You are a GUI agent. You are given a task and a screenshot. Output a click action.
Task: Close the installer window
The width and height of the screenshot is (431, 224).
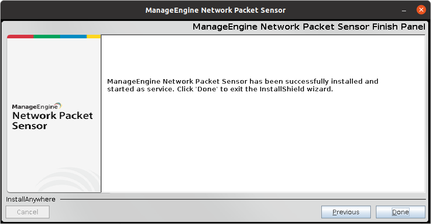pyautogui.click(x=421, y=10)
